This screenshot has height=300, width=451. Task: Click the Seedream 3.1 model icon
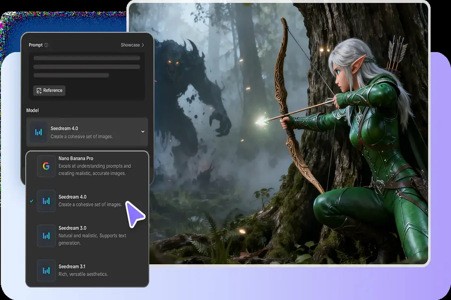point(46,270)
